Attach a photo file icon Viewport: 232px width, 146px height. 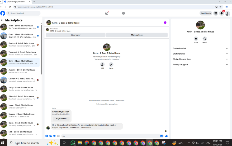(51, 136)
